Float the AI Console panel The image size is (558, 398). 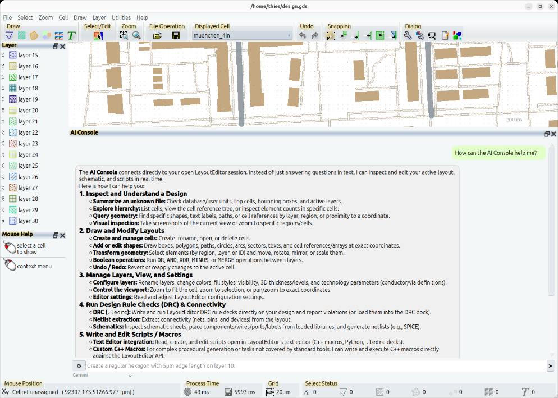[547, 134]
